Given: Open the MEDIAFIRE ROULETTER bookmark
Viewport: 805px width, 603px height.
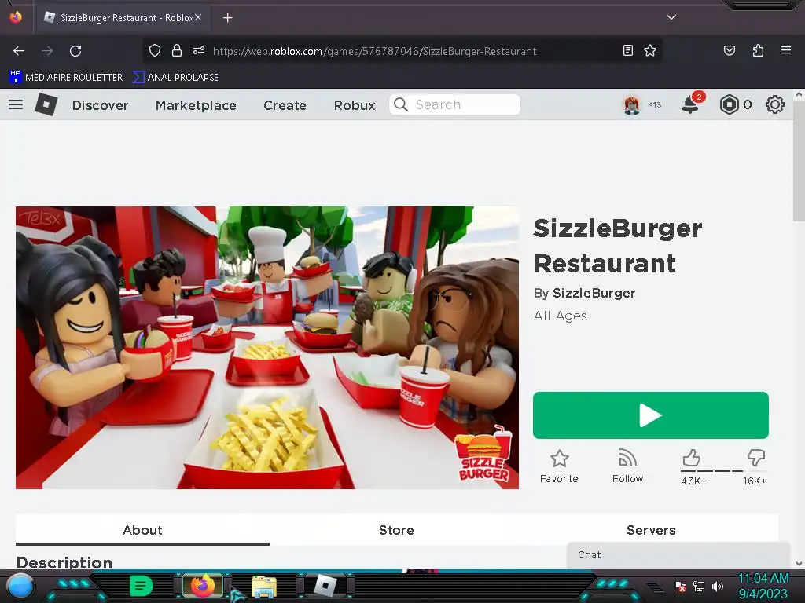Looking at the screenshot, I should tap(66, 78).
